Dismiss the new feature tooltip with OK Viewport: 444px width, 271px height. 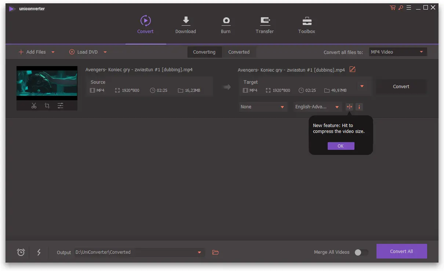(341, 146)
